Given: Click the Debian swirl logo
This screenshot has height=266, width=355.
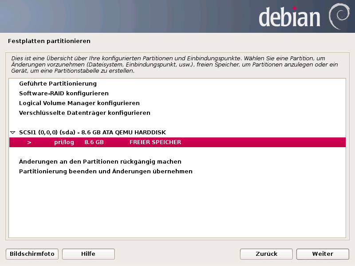Looking at the screenshot, I should pos(339,16).
